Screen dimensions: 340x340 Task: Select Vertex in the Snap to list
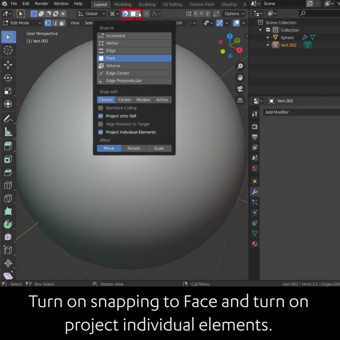tap(112, 43)
